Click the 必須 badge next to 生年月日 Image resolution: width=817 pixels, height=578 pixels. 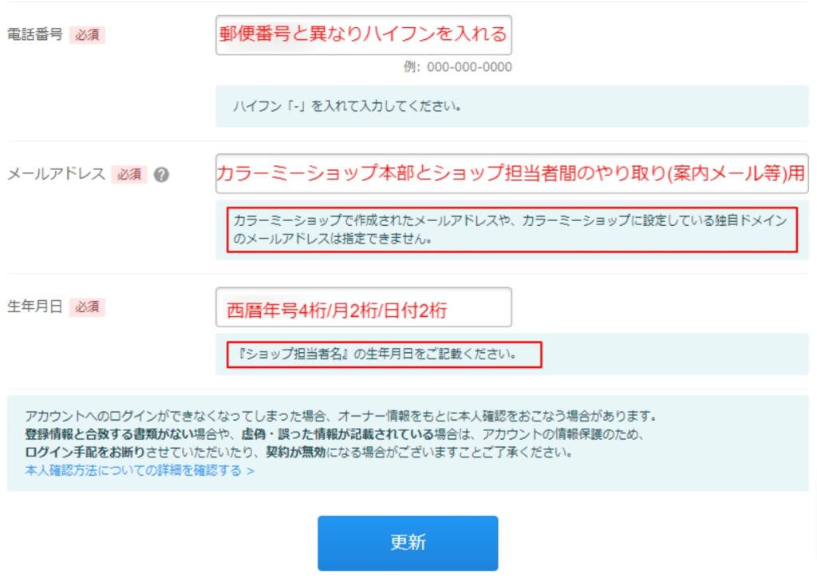tap(87, 307)
